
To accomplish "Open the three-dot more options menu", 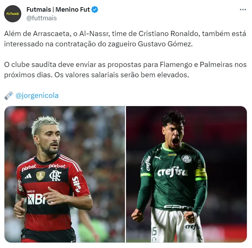I will click(243, 10).
